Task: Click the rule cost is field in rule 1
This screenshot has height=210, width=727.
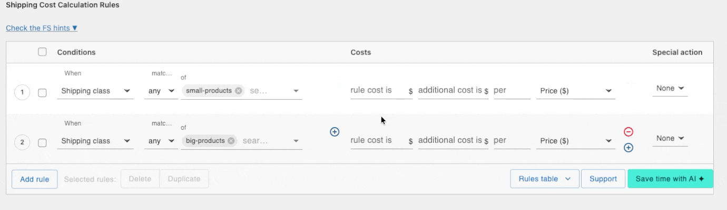Action: [378, 90]
